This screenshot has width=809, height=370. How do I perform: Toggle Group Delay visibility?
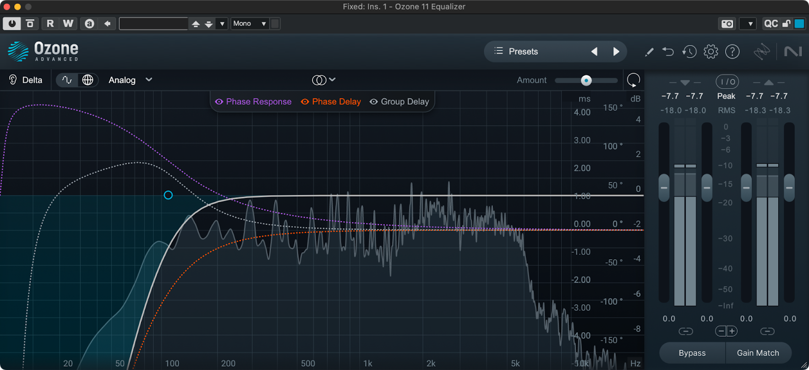[399, 102]
